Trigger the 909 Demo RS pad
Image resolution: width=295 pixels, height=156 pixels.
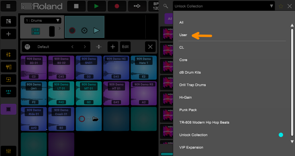(144, 93)
